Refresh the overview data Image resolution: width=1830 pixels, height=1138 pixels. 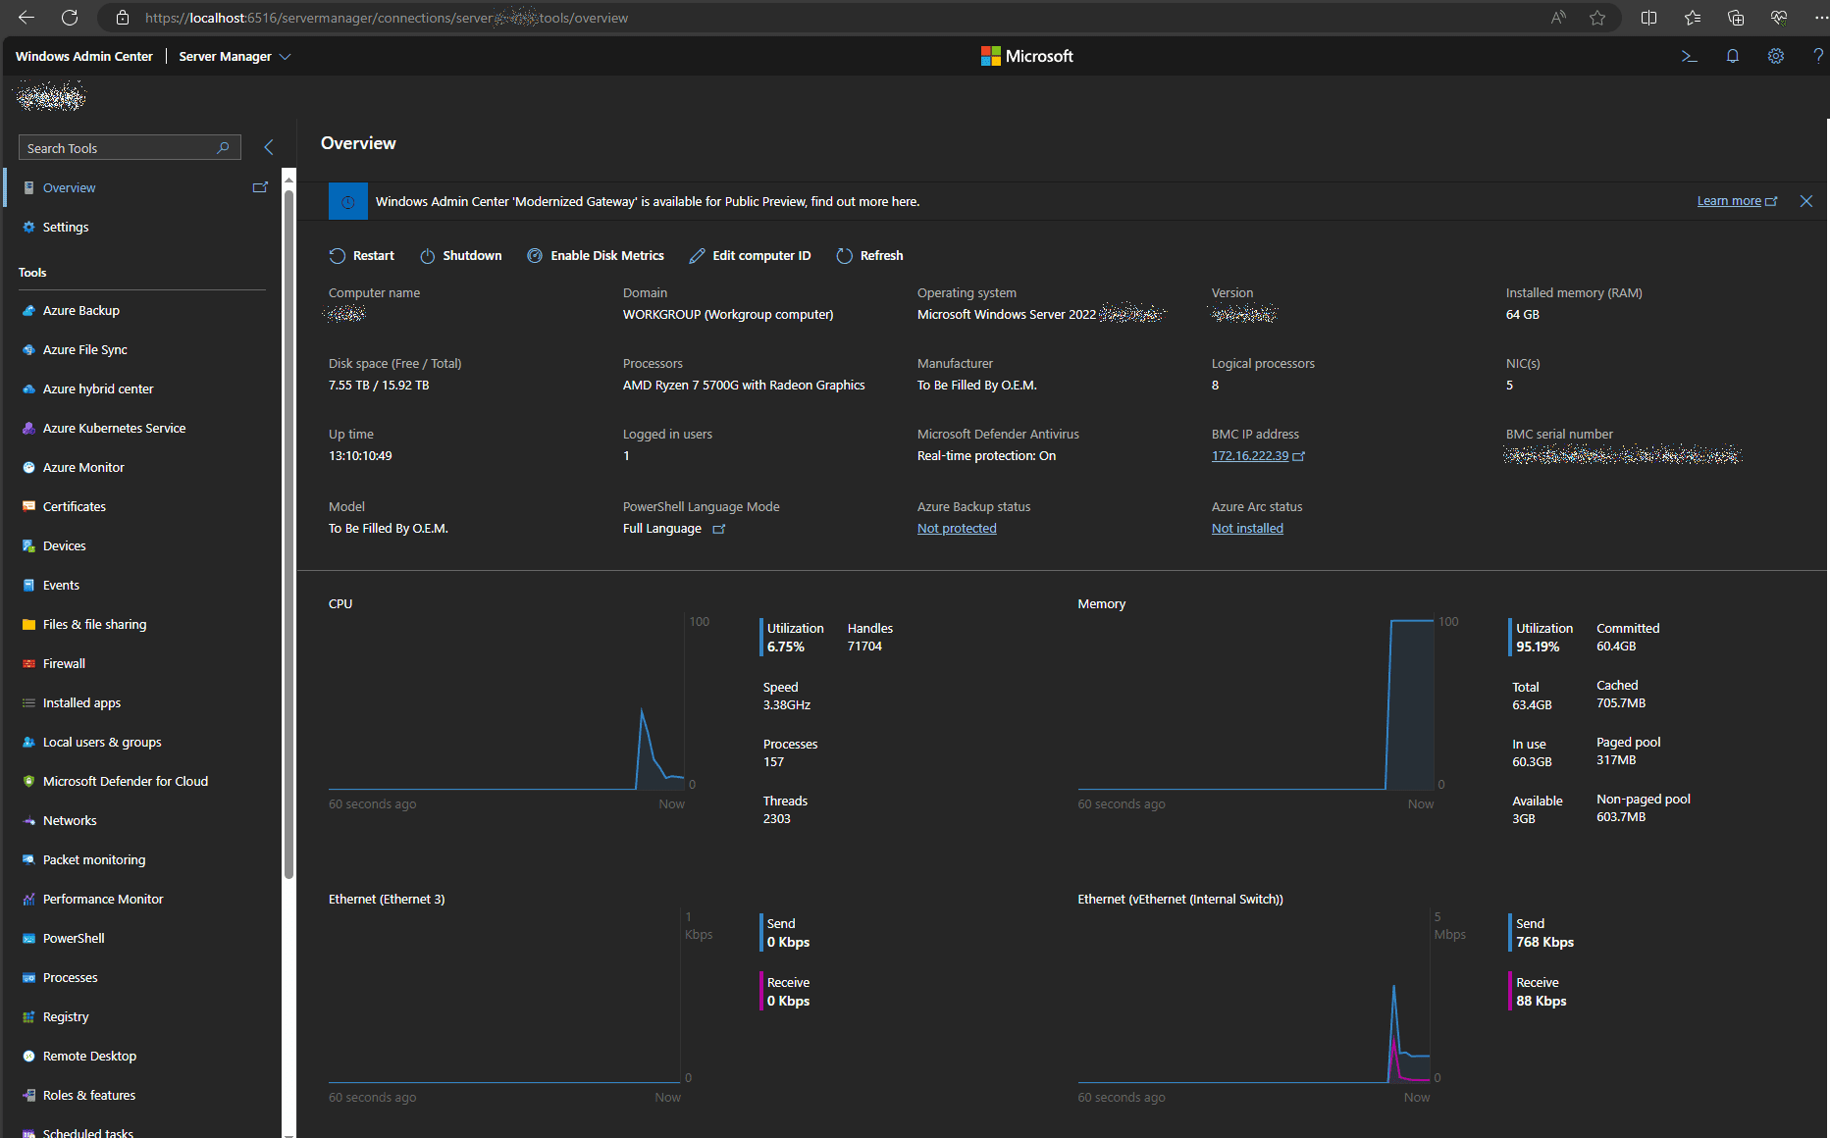870,256
